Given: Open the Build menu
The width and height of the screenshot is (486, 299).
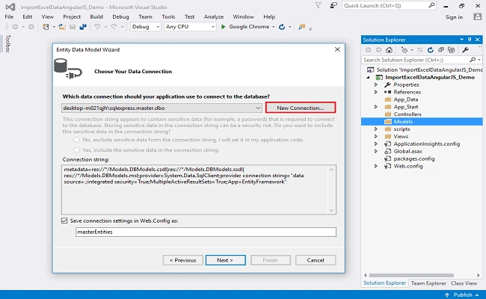Looking at the screenshot, I should pos(96,16).
